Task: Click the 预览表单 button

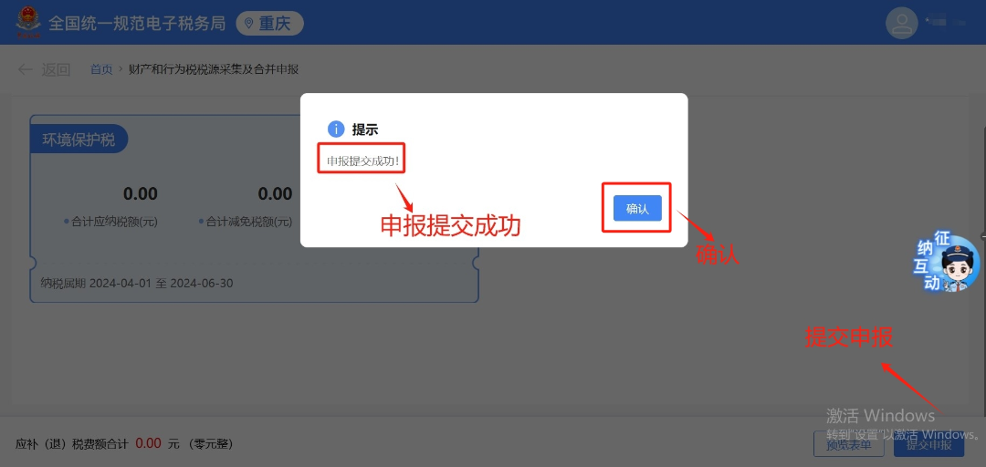Action: click(849, 444)
